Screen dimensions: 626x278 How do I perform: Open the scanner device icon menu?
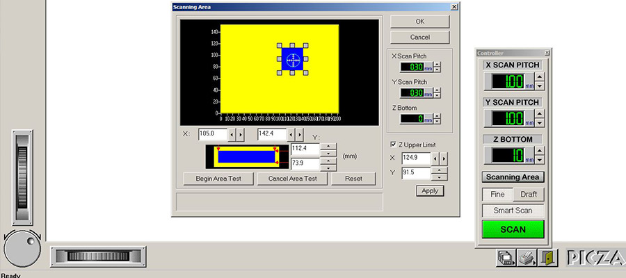[x=506, y=258]
